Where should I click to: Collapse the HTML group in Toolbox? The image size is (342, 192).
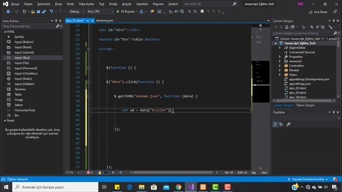(x=5, y=32)
